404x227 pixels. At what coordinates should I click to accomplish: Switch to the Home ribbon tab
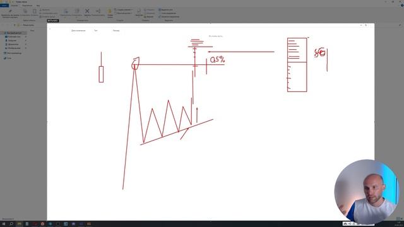pyautogui.click(x=15, y=6)
